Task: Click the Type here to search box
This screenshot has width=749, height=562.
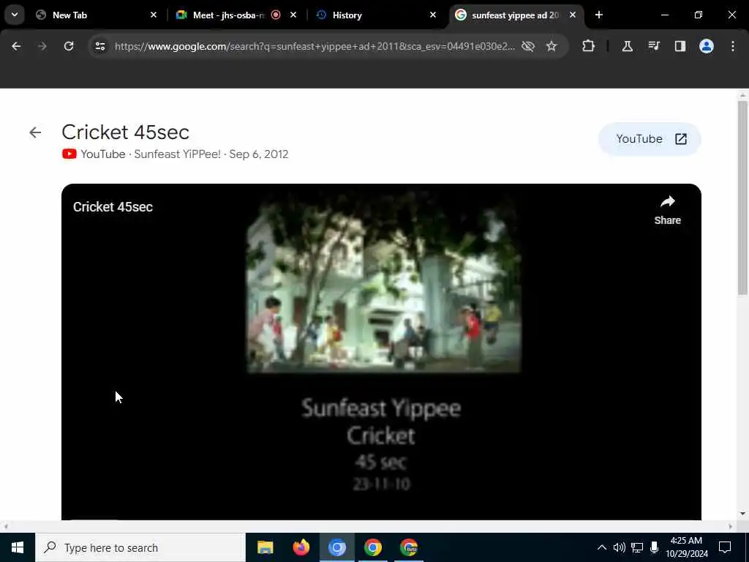Action: 140,547
